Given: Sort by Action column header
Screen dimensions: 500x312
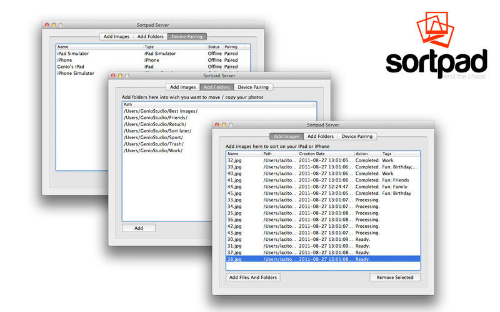Looking at the screenshot, I should click(367, 154).
